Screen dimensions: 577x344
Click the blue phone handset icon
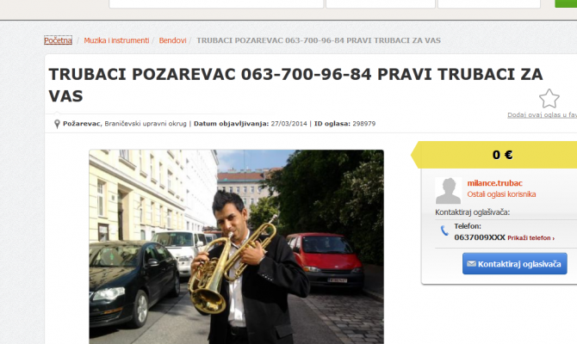click(x=444, y=230)
